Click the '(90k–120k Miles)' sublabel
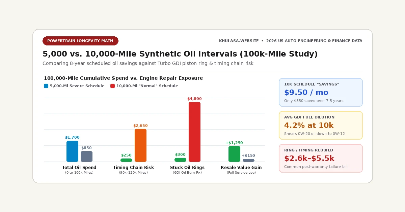The height and width of the screenshot is (212, 405). click(x=133, y=173)
